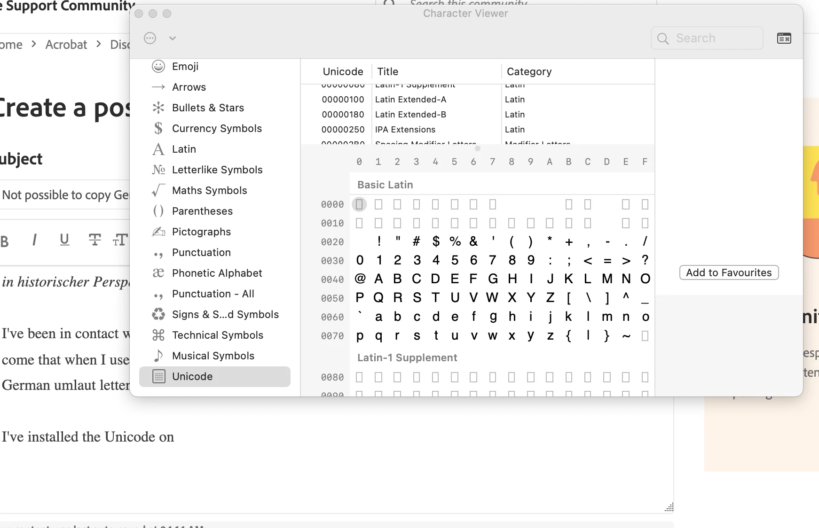Select the Unicode category
The width and height of the screenshot is (819, 528).
215,376
